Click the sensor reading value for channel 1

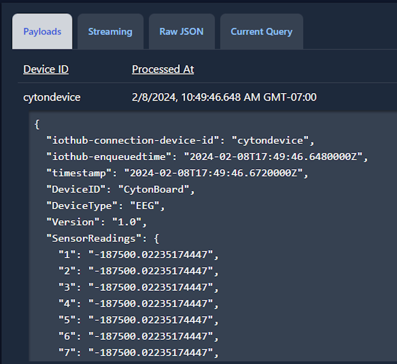pos(151,255)
